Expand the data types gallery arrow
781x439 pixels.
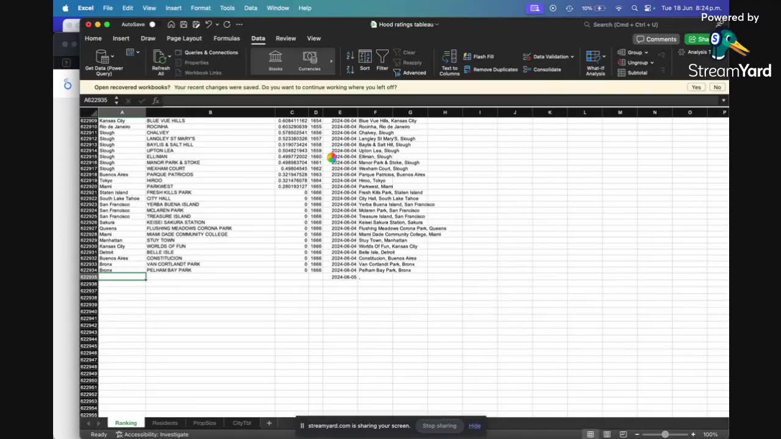pos(331,61)
